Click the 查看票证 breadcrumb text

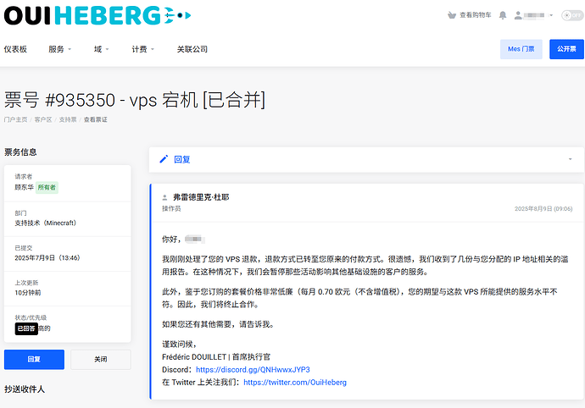click(95, 119)
